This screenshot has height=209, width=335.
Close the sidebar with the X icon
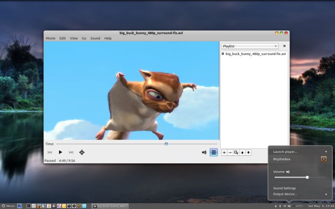click(284, 46)
